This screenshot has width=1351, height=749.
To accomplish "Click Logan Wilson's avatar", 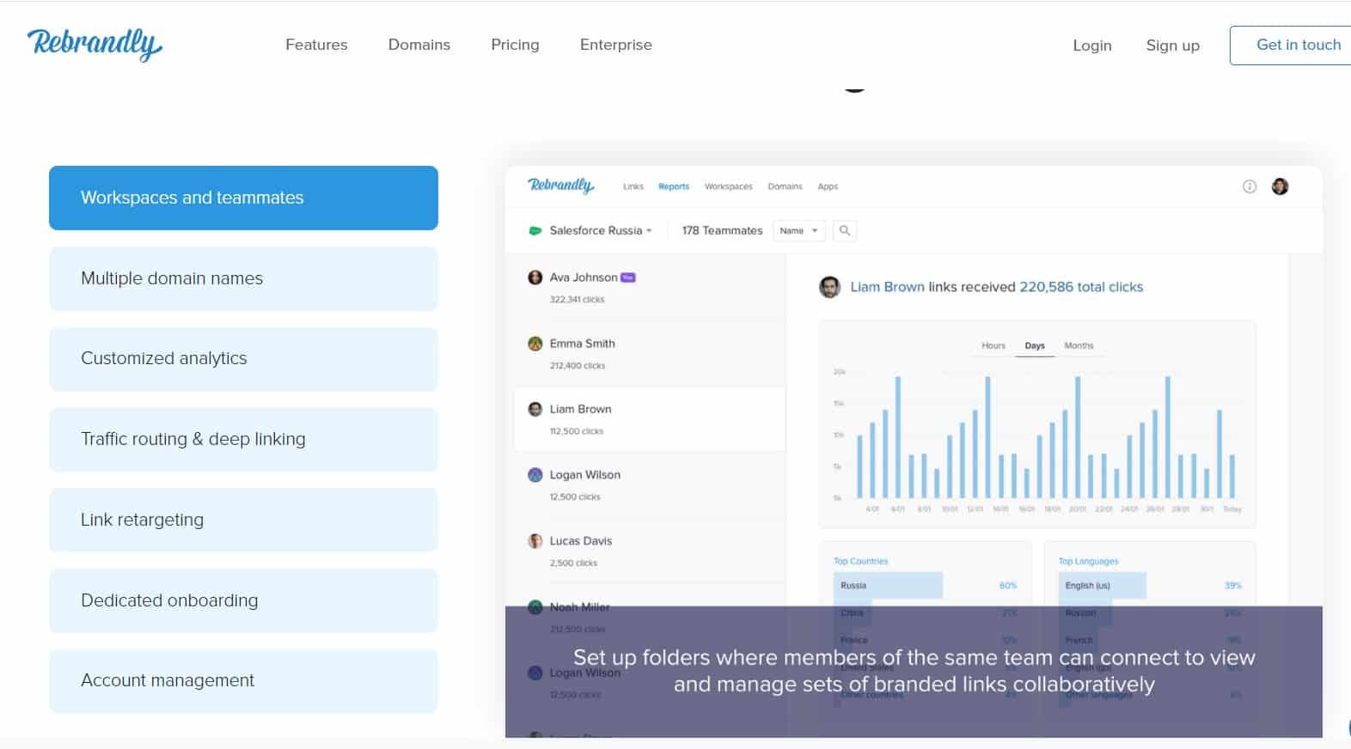I will coord(535,475).
